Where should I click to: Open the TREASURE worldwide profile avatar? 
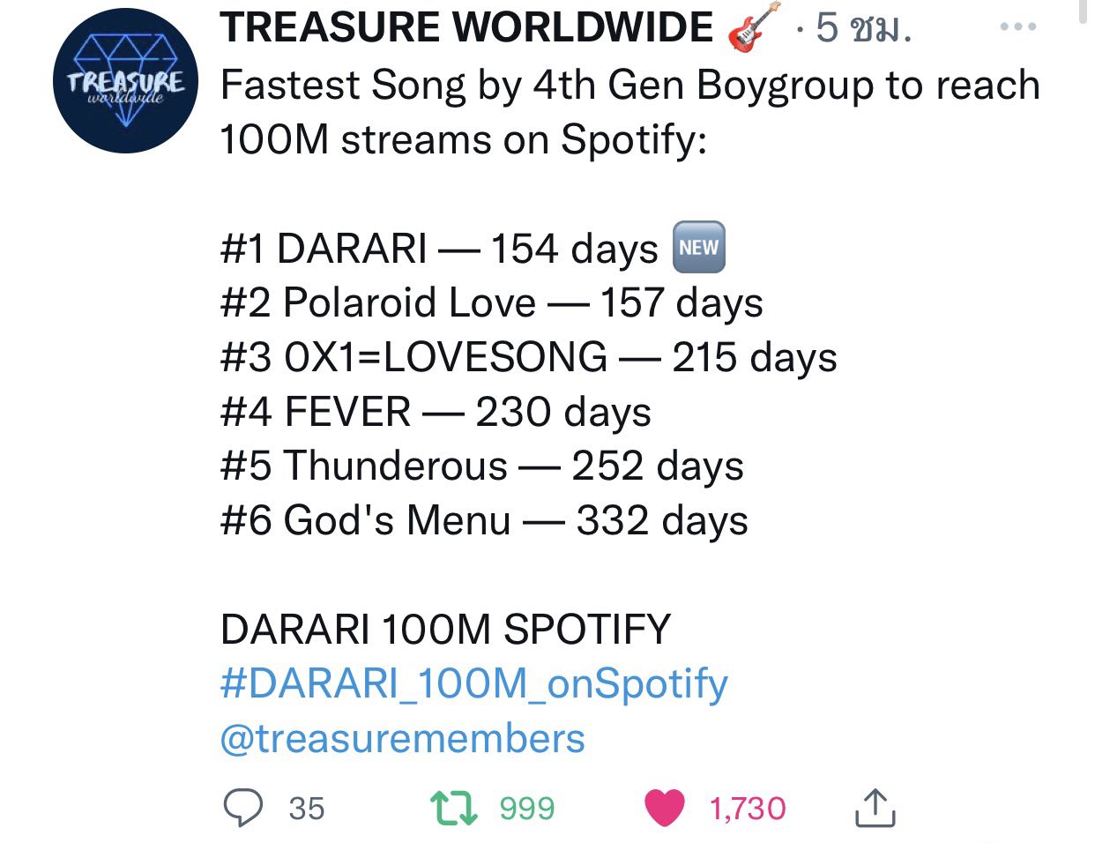point(126,81)
